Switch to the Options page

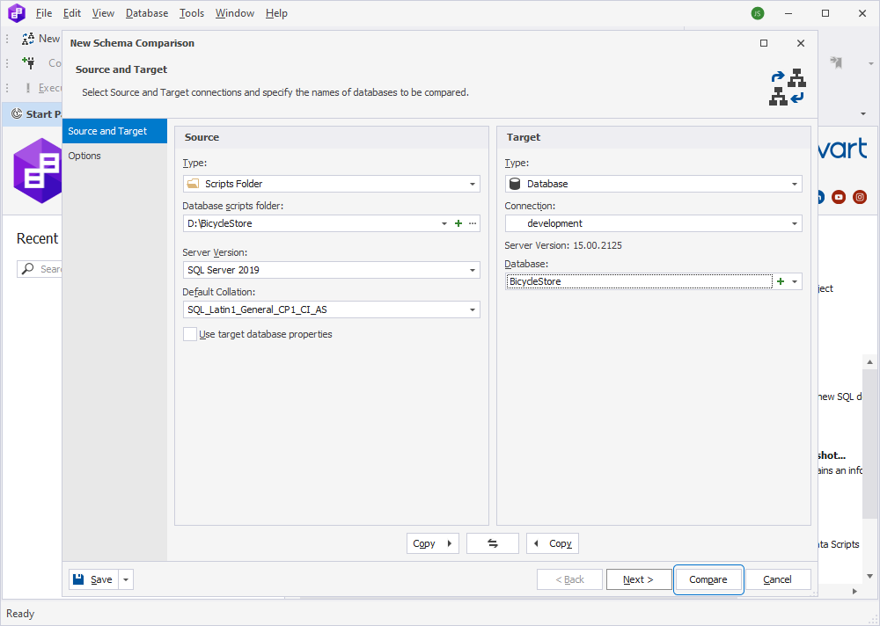114,156
